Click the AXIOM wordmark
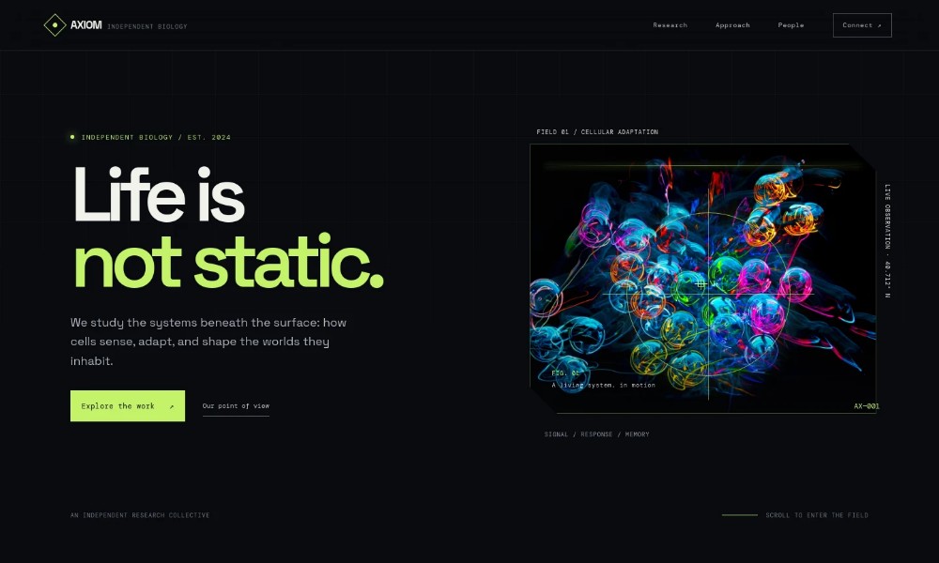This screenshot has height=563, width=939. (85, 25)
